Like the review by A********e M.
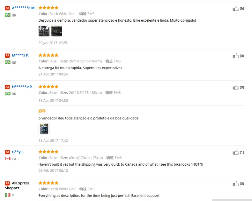Viewport: 252px width, 201px height. pos(236,8)
